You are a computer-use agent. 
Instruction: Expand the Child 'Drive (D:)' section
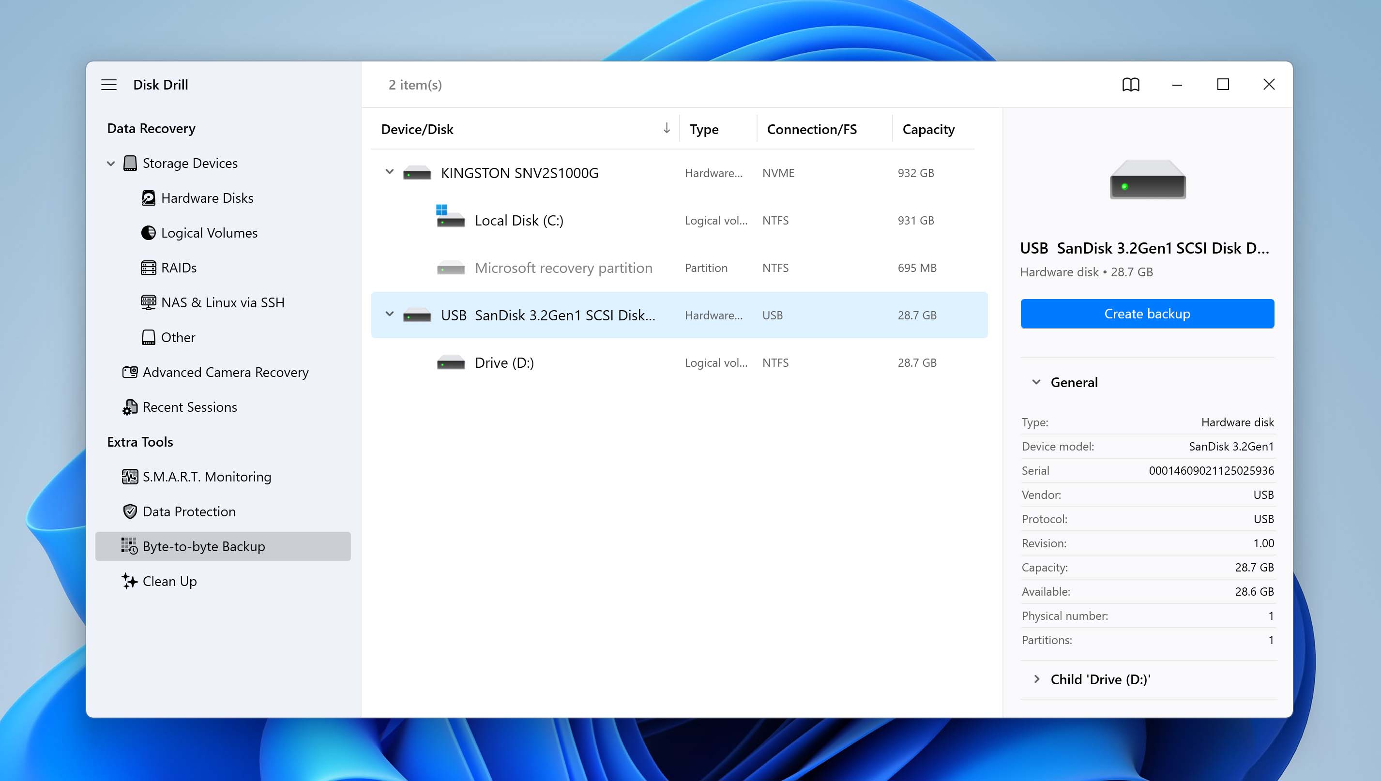[1036, 679]
